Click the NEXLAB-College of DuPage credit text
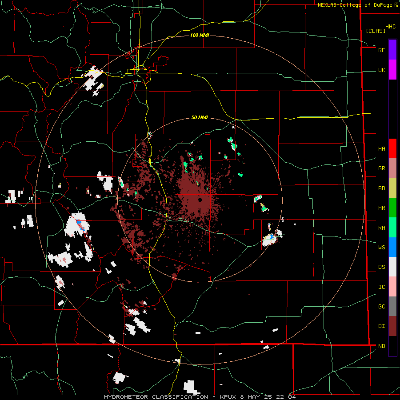Image resolution: width=400 pixels, height=400 pixels. 355,4
